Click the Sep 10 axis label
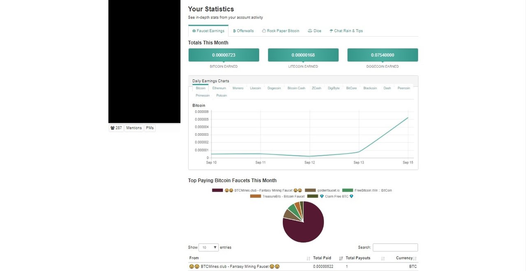The image size is (526, 271). [x=211, y=163]
